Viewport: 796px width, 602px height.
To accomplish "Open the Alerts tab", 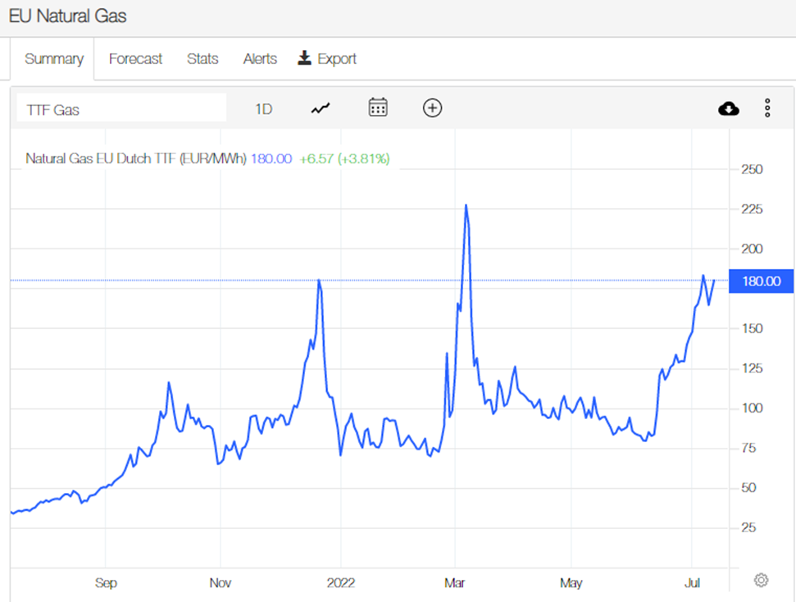I will [x=260, y=59].
